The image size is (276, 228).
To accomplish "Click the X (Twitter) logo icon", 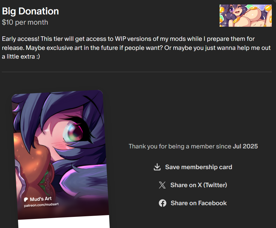I will tap(162, 185).
